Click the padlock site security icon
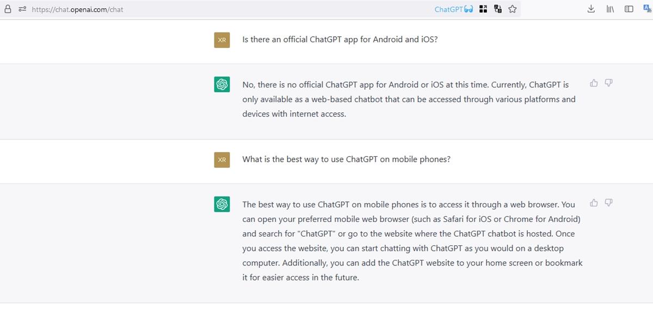The image size is (653, 311). tap(8, 9)
